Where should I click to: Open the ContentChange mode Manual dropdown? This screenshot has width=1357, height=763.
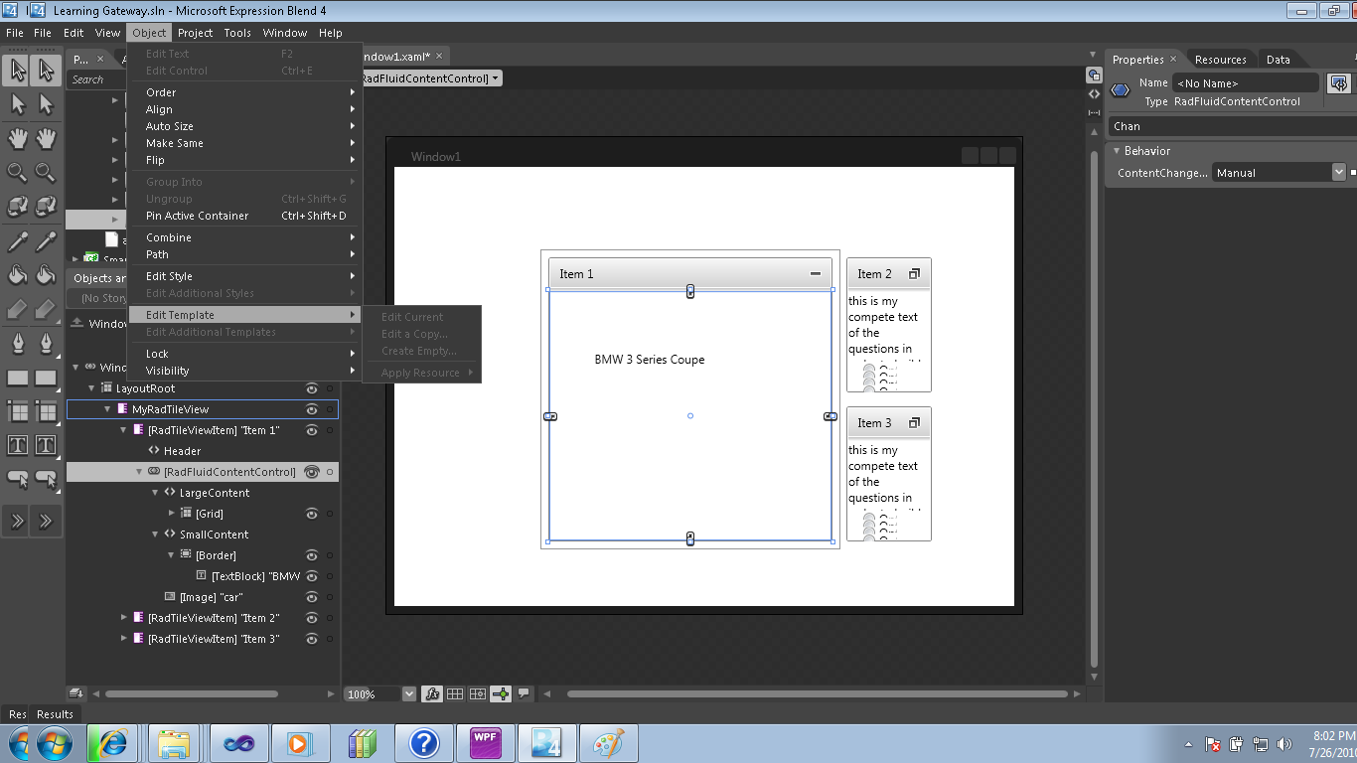[1338, 173]
